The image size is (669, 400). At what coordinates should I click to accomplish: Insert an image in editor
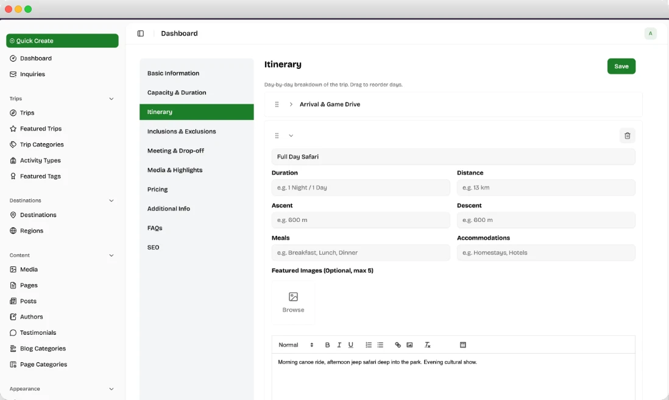point(409,345)
